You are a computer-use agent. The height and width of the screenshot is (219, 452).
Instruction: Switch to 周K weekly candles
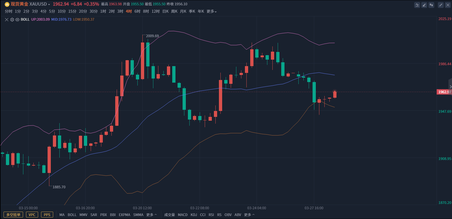click(174, 12)
